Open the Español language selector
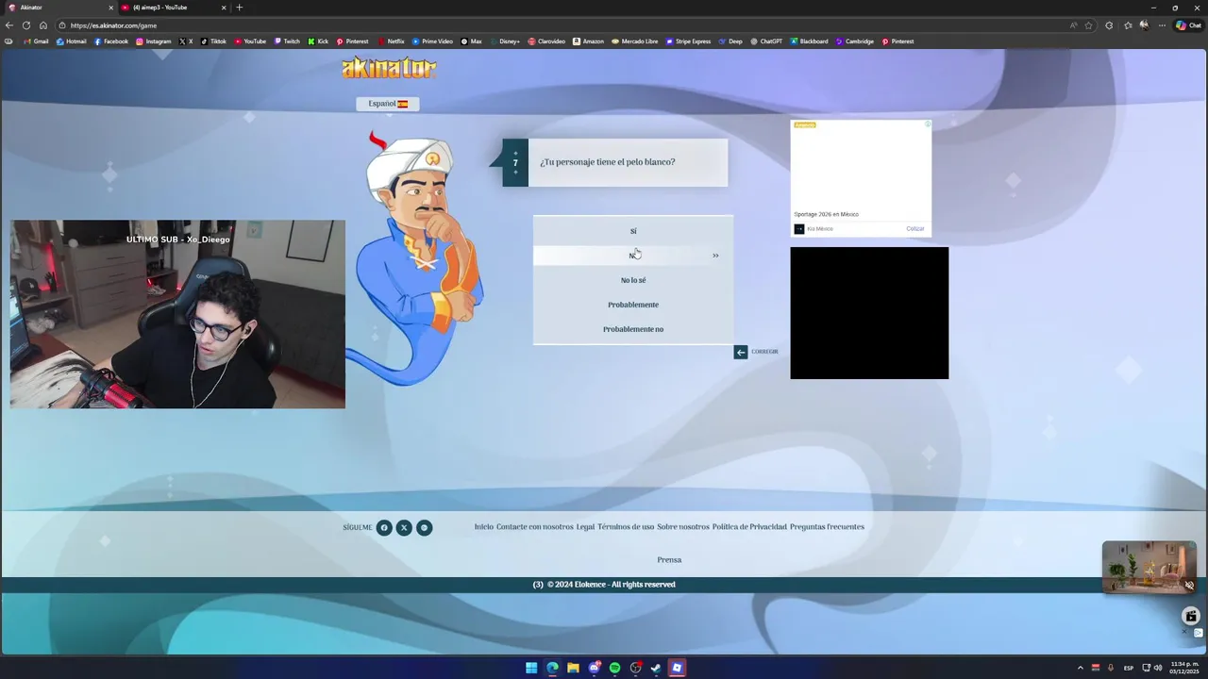Screen dimensions: 1208x679 [x=388, y=104]
